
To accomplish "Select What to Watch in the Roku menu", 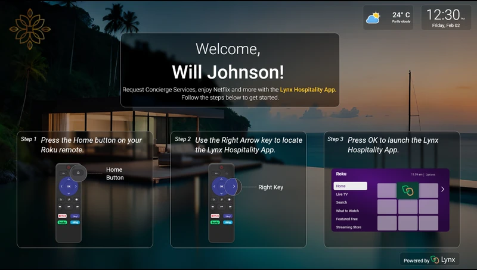I will click(348, 211).
